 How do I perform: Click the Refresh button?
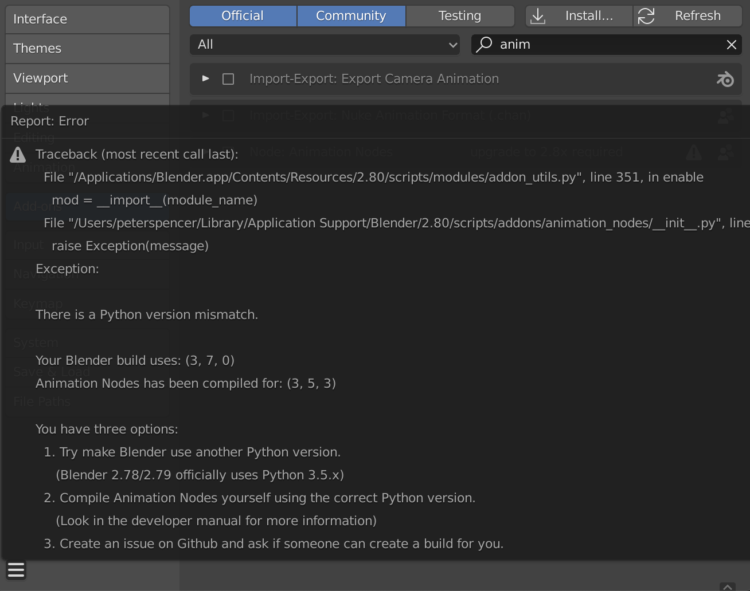[687, 15]
